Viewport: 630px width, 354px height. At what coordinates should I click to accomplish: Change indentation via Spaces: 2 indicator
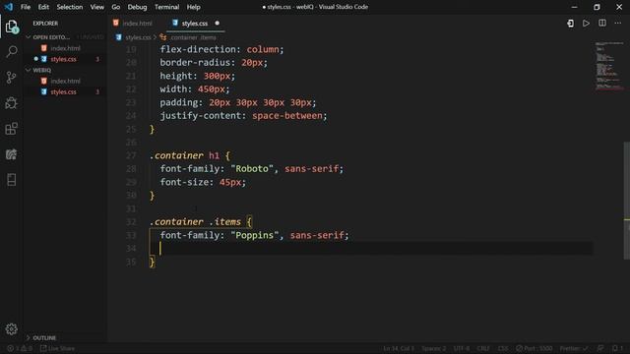pyautogui.click(x=434, y=348)
